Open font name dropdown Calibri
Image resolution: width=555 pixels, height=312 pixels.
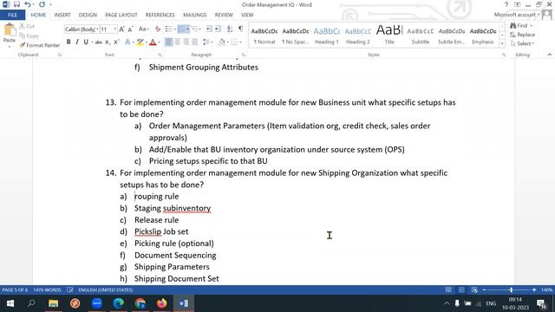(97, 29)
